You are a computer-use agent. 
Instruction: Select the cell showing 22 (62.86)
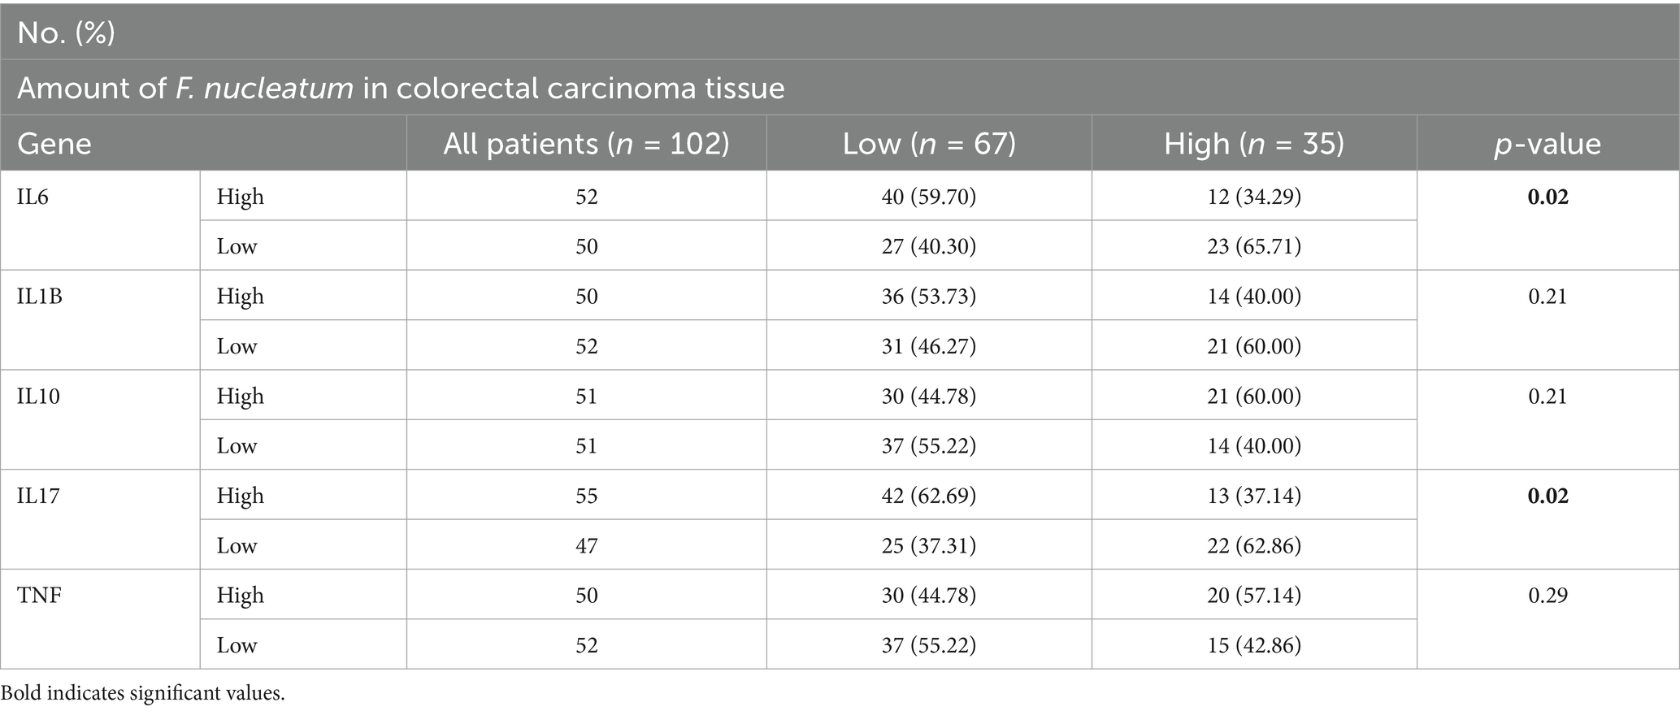[1253, 545]
